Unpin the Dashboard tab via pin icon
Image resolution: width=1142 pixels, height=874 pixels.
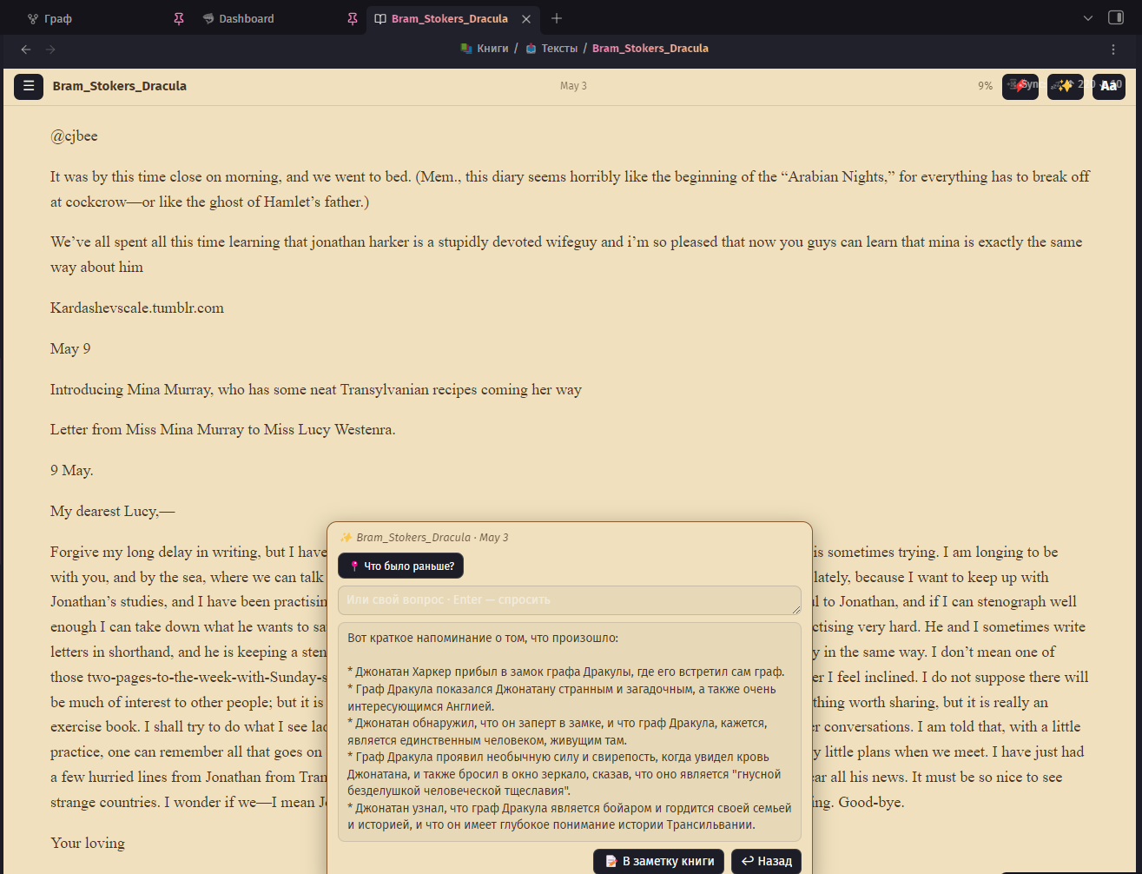352,18
